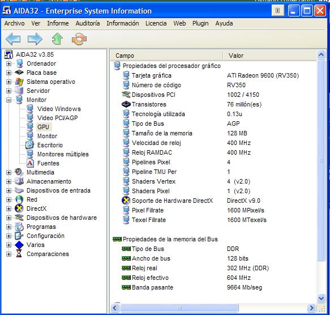The width and height of the screenshot is (330, 315).
Task: Click the Red network globe icon
Action: pyautogui.click(x=19, y=199)
